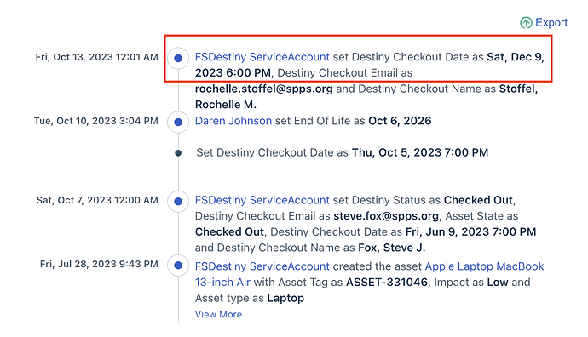Select timeline marker for Fri, Jul 28, 2023

[x=178, y=266]
